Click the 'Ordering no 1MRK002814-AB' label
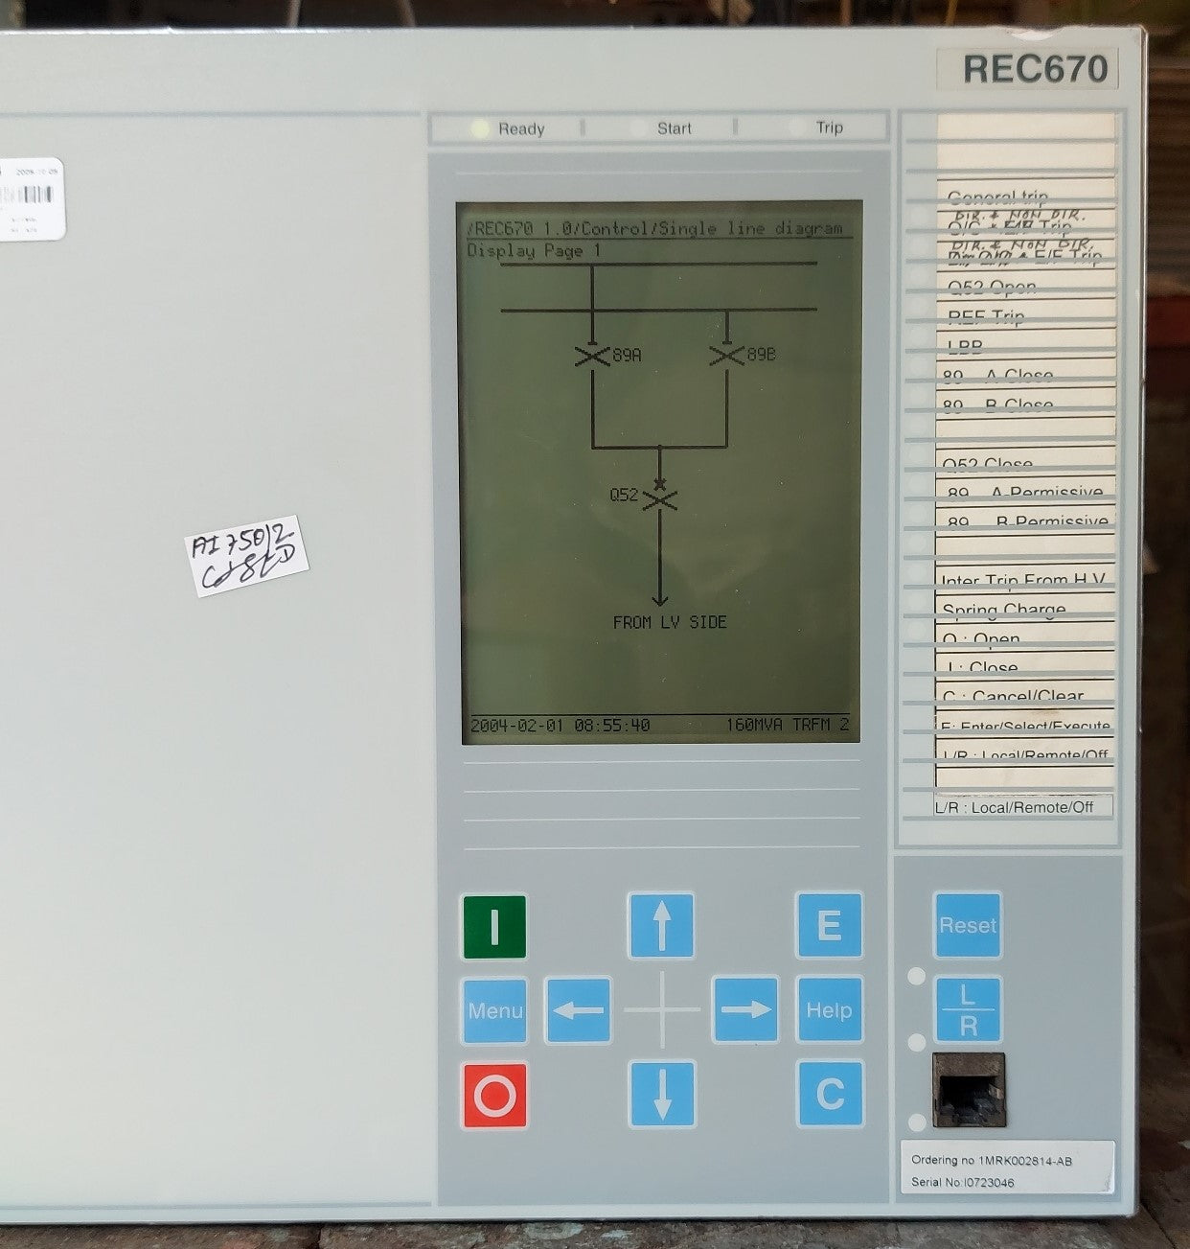 (x=992, y=1161)
